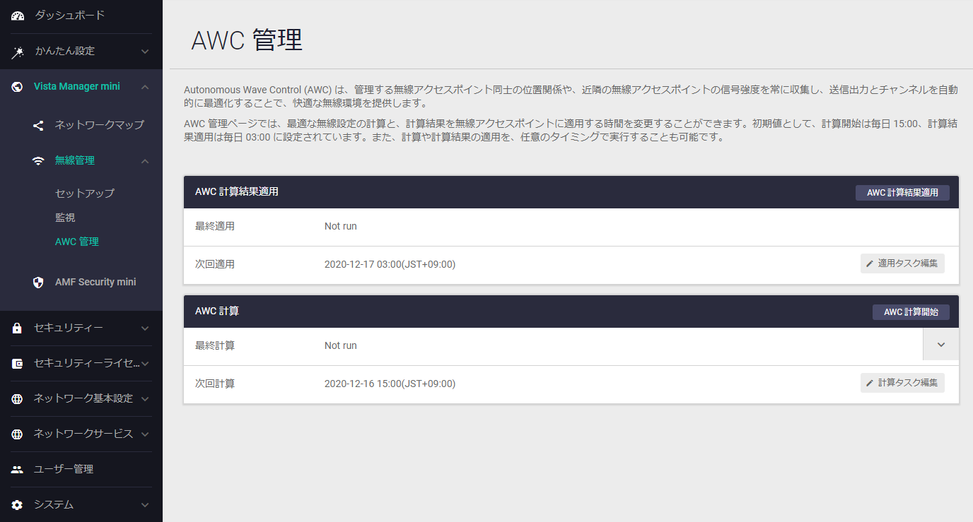973x522 pixels.
Task: Expand the セキュリティーライセンス chevron
Action: point(145,364)
